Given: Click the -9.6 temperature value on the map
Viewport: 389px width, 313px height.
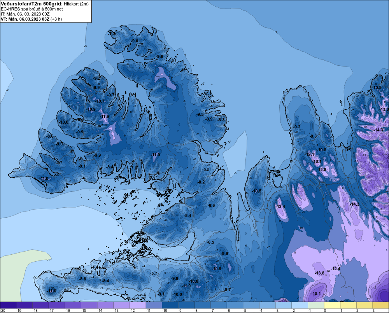Looking at the screenshot, I should point(160,56).
